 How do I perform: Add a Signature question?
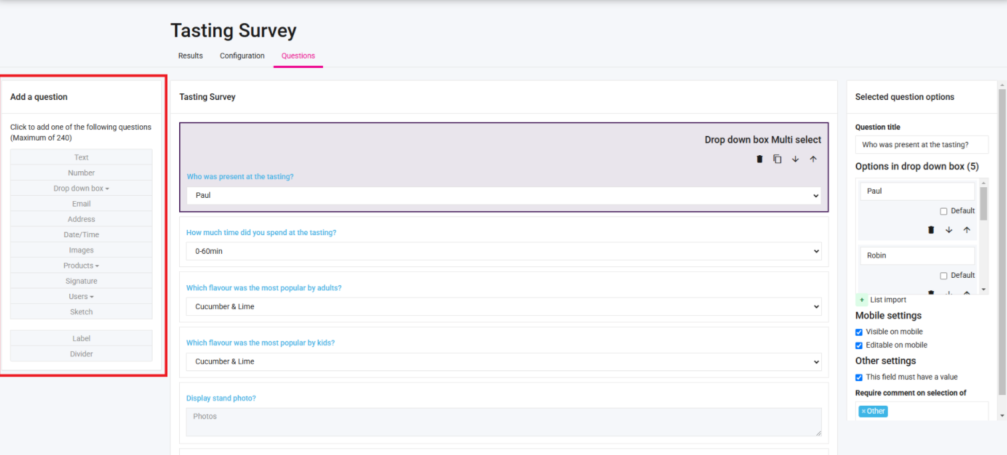(x=81, y=281)
